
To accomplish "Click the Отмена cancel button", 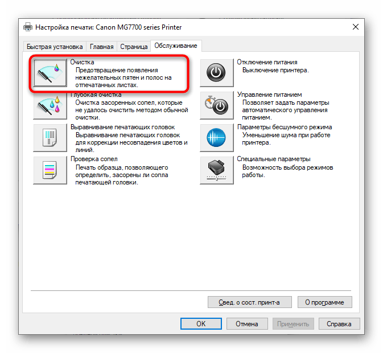I will tap(247, 324).
